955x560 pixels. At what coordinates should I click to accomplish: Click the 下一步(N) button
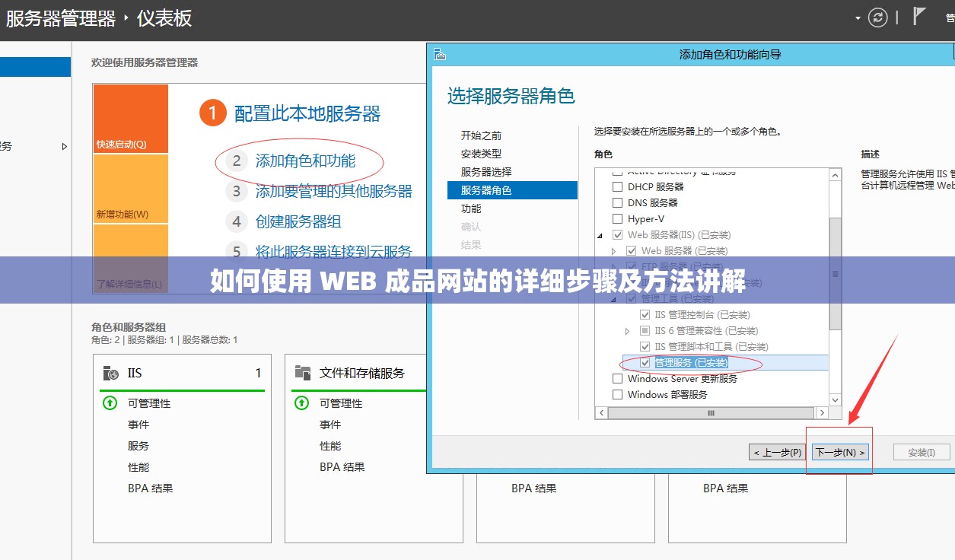pos(840,452)
